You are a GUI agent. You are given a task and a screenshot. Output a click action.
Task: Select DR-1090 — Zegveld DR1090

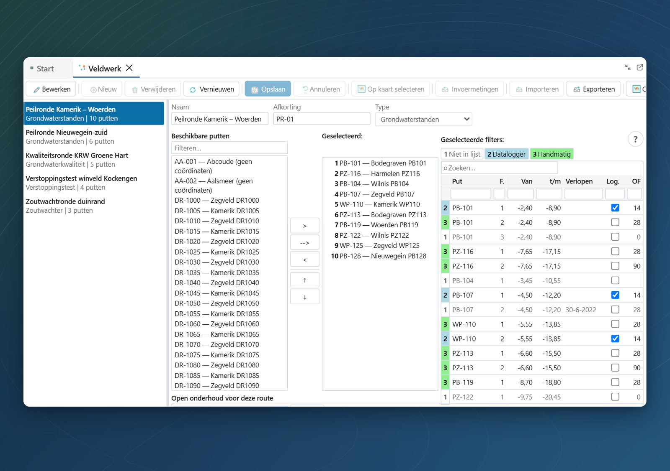point(229,386)
